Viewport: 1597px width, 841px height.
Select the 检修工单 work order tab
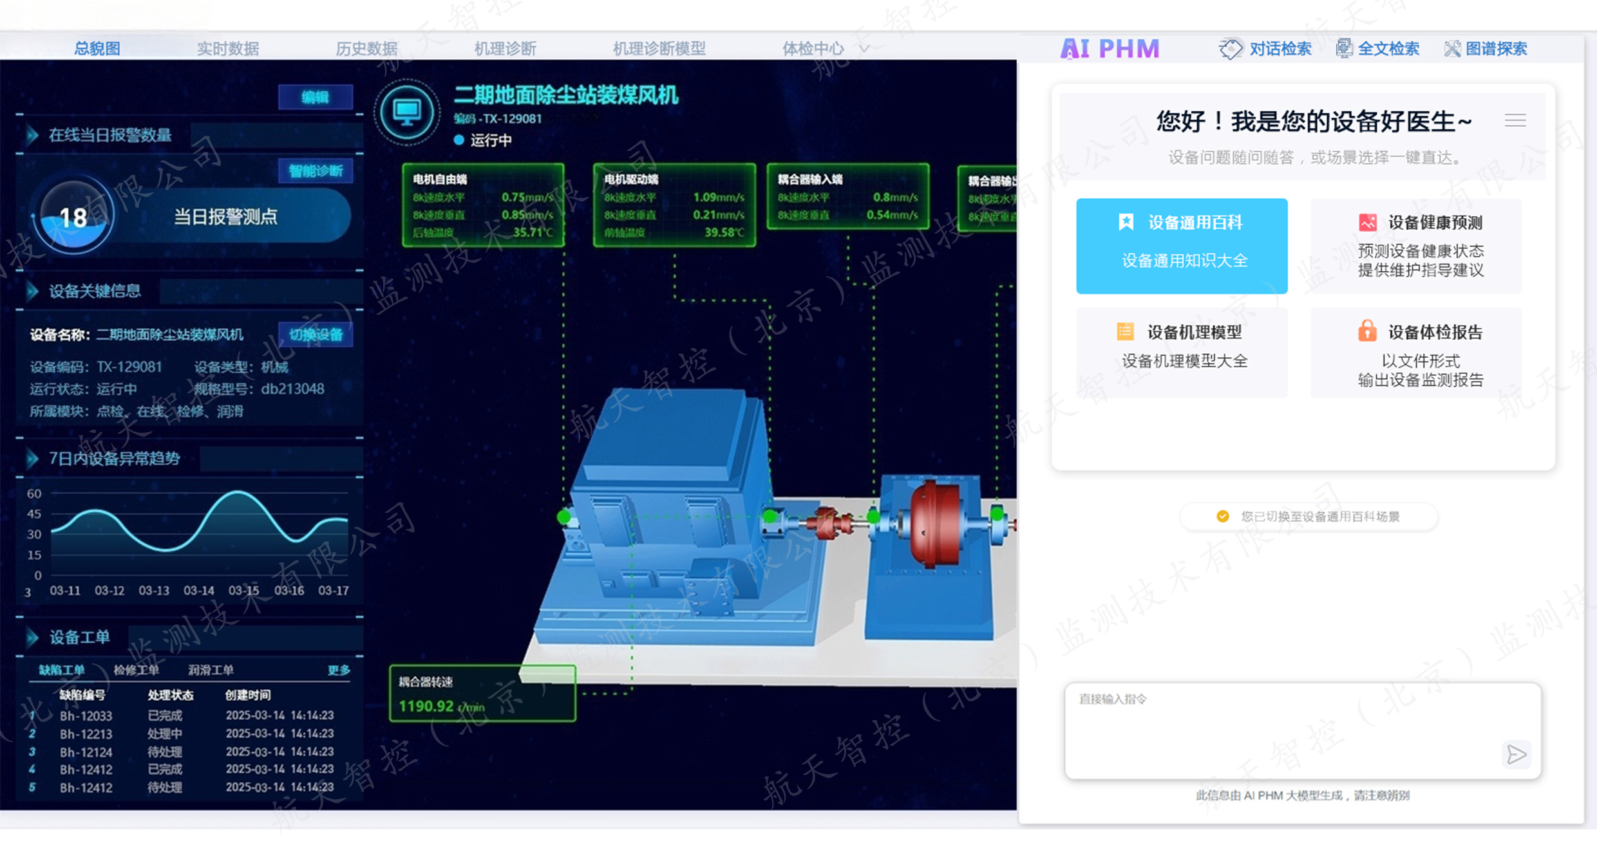coord(136,670)
